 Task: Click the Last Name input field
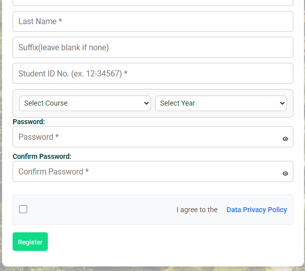(153, 22)
